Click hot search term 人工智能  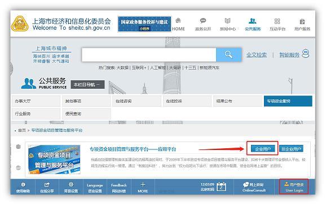[x=158, y=68]
